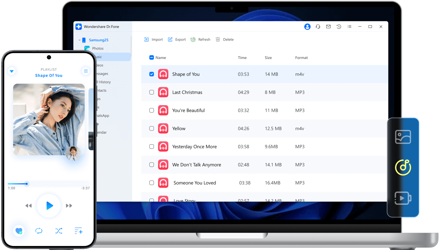Select the "Yesterday Once More" song name
Screen dimensions: 439x250
tap(194, 147)
